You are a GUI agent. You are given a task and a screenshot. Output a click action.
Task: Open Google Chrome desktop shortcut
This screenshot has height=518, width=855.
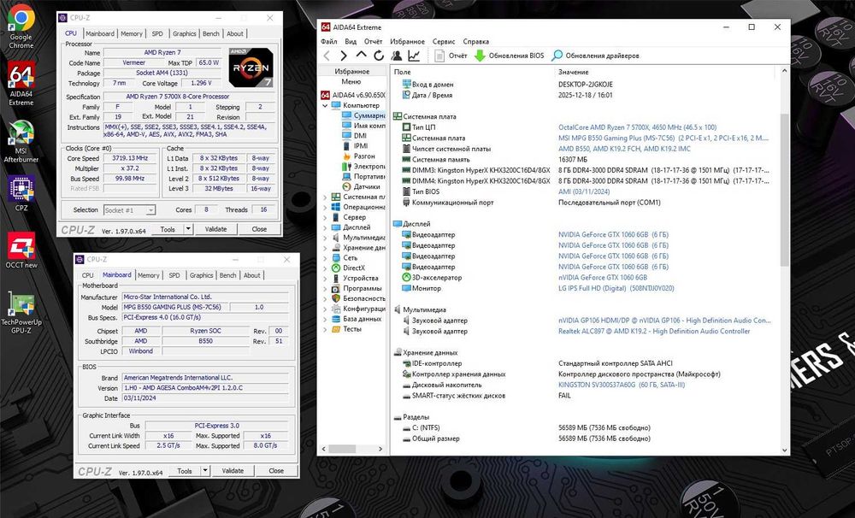tap(21, 27)
